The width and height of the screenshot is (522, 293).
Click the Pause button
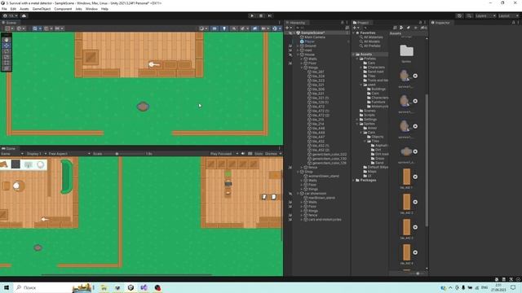(261, 15)
